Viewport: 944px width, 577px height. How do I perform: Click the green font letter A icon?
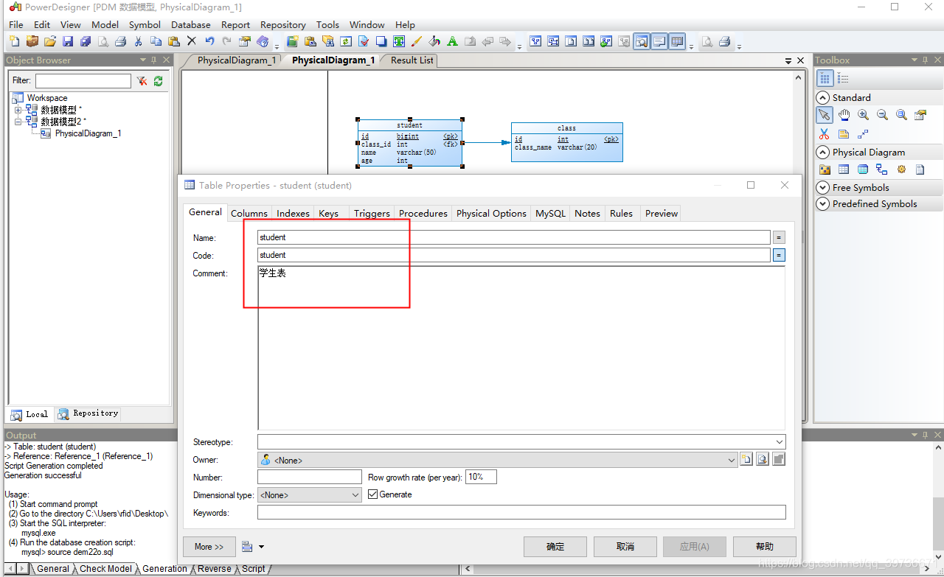pos(452,41)
